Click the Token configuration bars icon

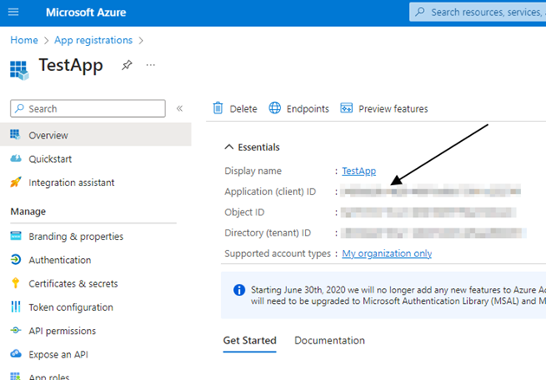coord(16,306)
